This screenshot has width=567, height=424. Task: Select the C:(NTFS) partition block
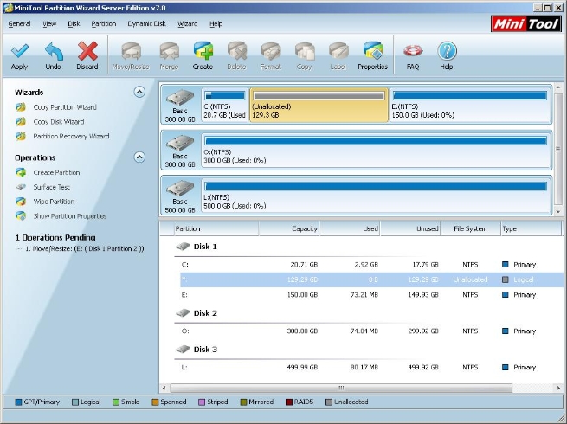(x=224, y=105)
